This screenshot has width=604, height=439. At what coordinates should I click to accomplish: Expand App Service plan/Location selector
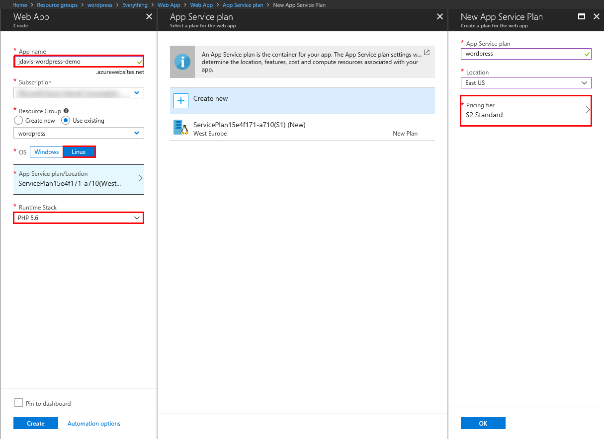[79, 179]
